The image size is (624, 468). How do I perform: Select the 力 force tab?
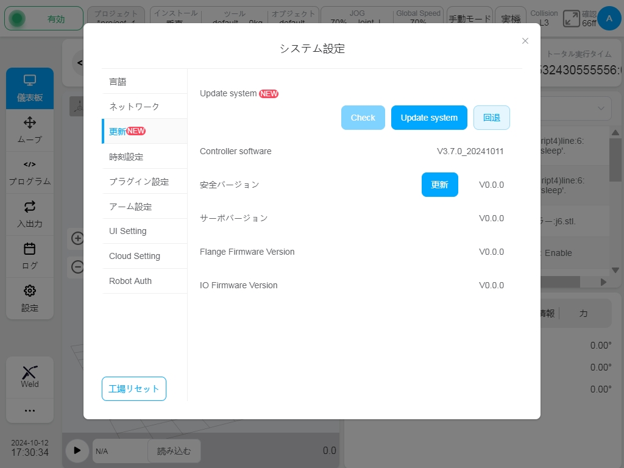pyautogui.click(x=583, y=314)
